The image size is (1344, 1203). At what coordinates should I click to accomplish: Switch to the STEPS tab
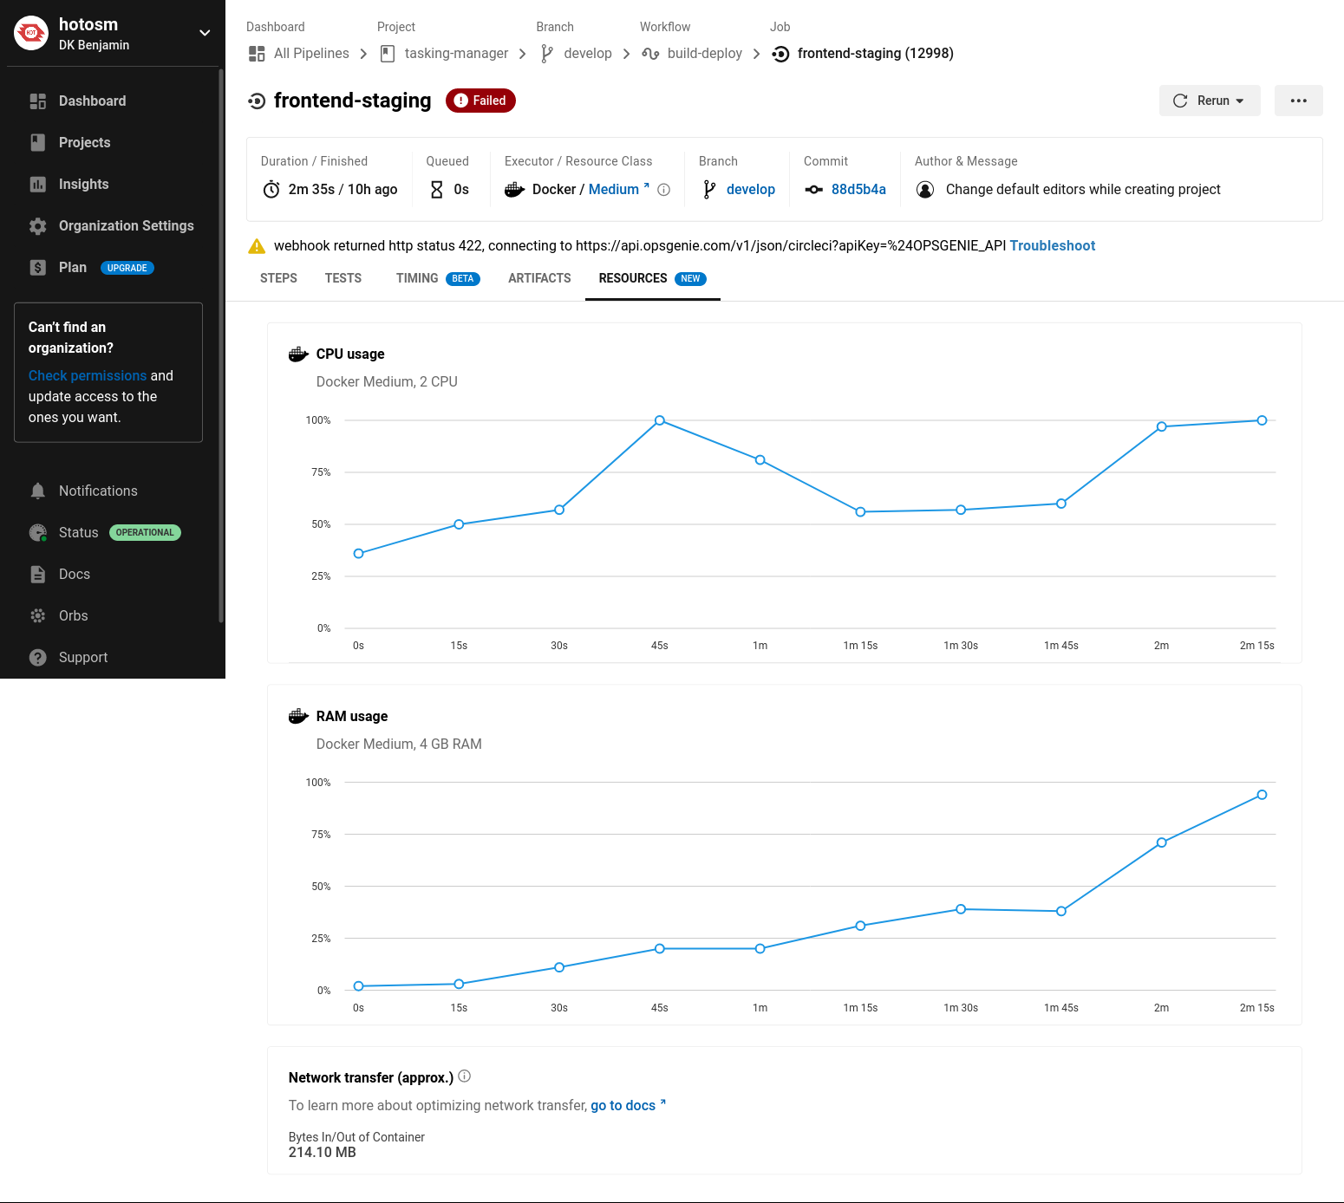278,278
